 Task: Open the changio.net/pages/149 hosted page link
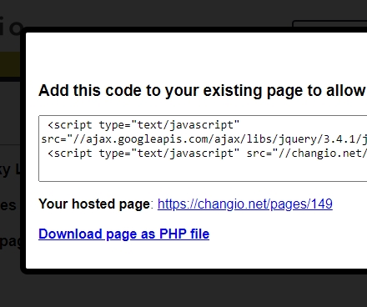pos(245,204)
